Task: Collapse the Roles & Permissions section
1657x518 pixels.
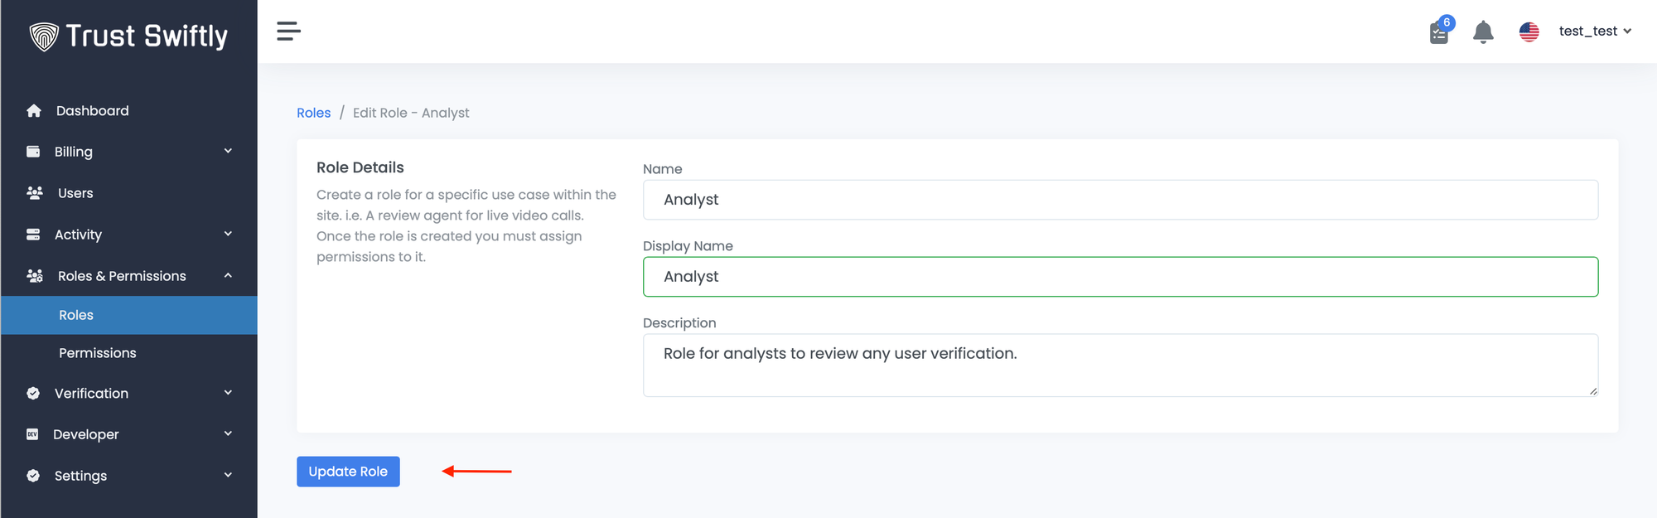Action: pyautogui.click(x=228, y=275)
